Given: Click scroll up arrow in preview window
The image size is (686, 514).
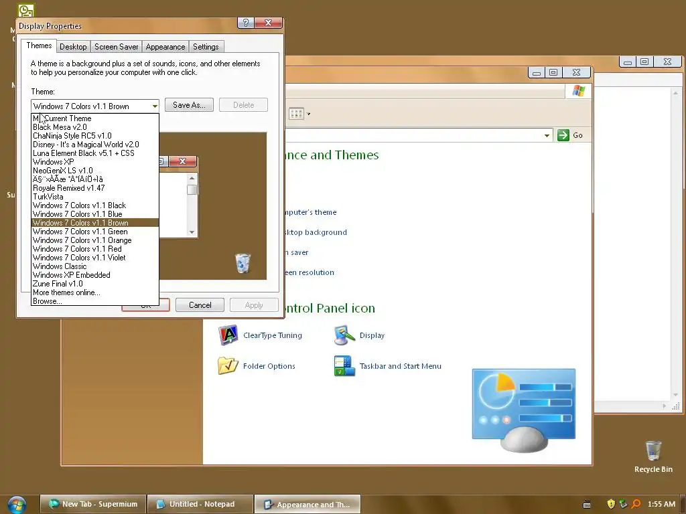Looking at the screenshot, I should click(192, 178).
